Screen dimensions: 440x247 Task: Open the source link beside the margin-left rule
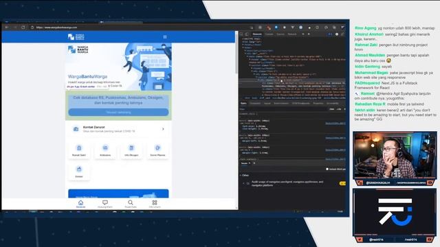335,138
